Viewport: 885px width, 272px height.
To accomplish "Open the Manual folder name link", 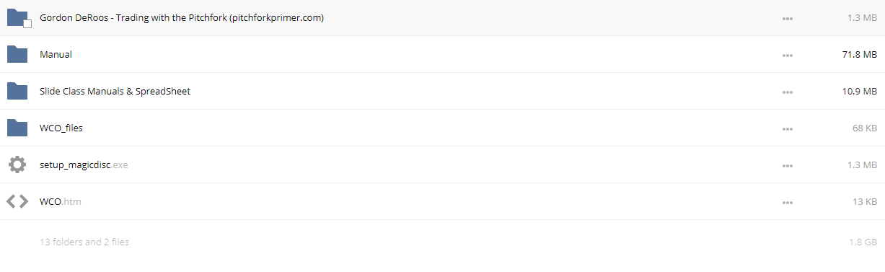I will point(56,54).
